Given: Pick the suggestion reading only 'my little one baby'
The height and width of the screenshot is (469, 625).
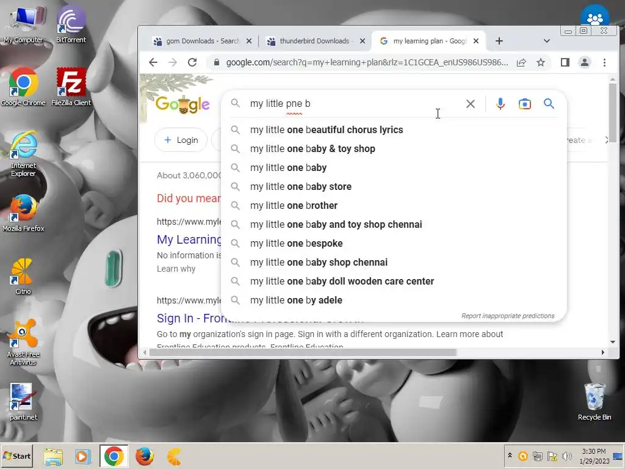Looking at the screenshot, I should (394, 167).
